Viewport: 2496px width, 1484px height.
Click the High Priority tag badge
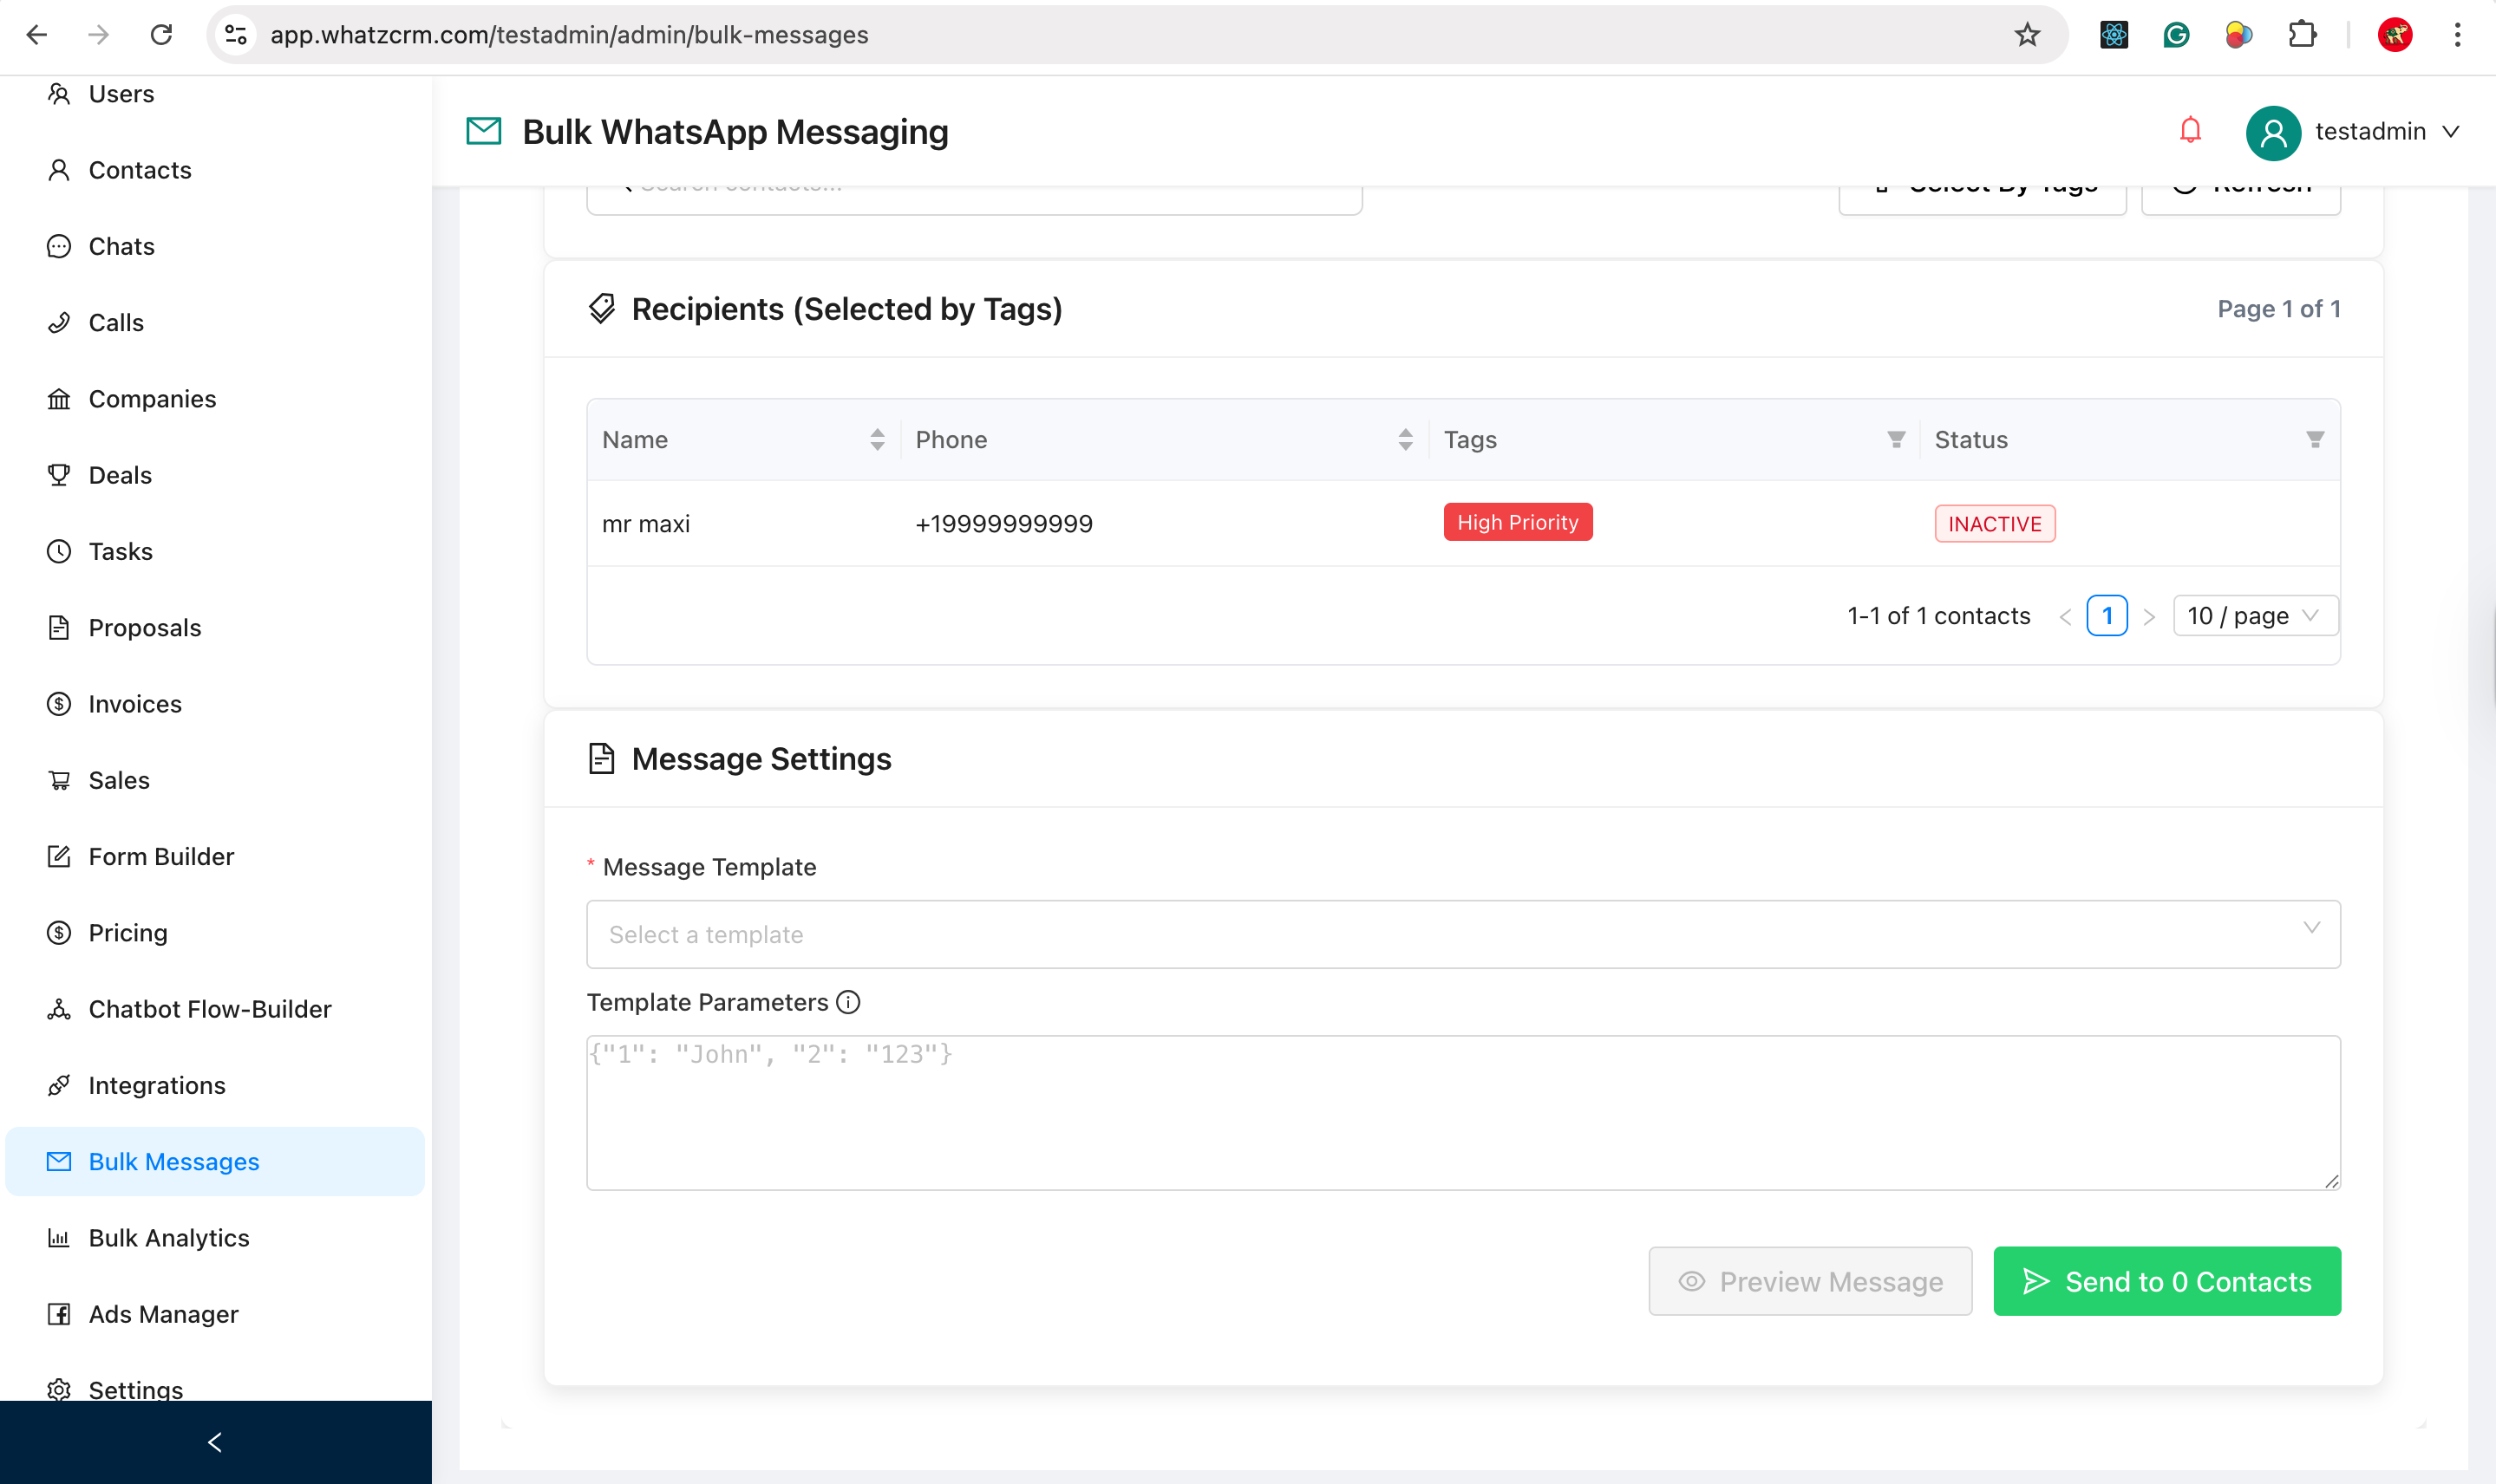(1517, 523)
